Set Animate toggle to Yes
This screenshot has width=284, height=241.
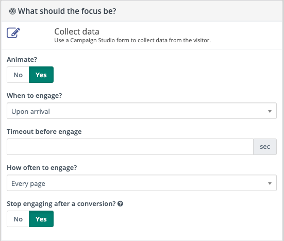(41, 75)
